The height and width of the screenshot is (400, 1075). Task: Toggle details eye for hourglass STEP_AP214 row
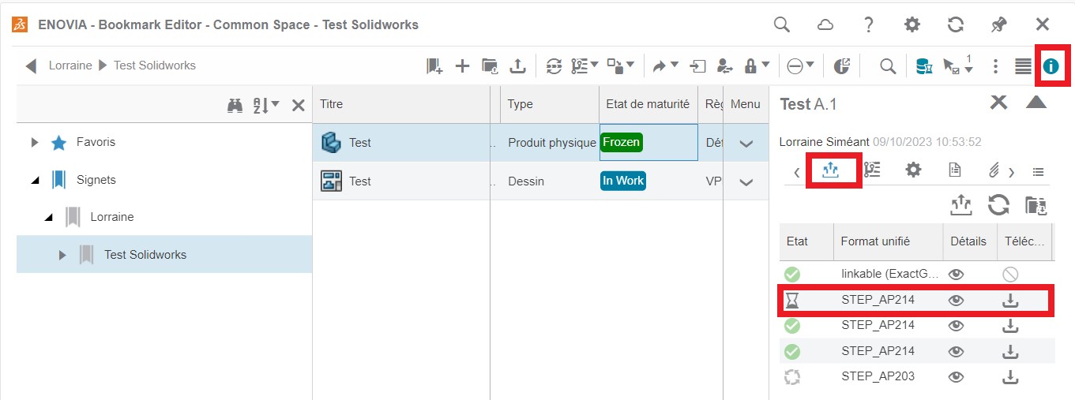pos(957,301)
